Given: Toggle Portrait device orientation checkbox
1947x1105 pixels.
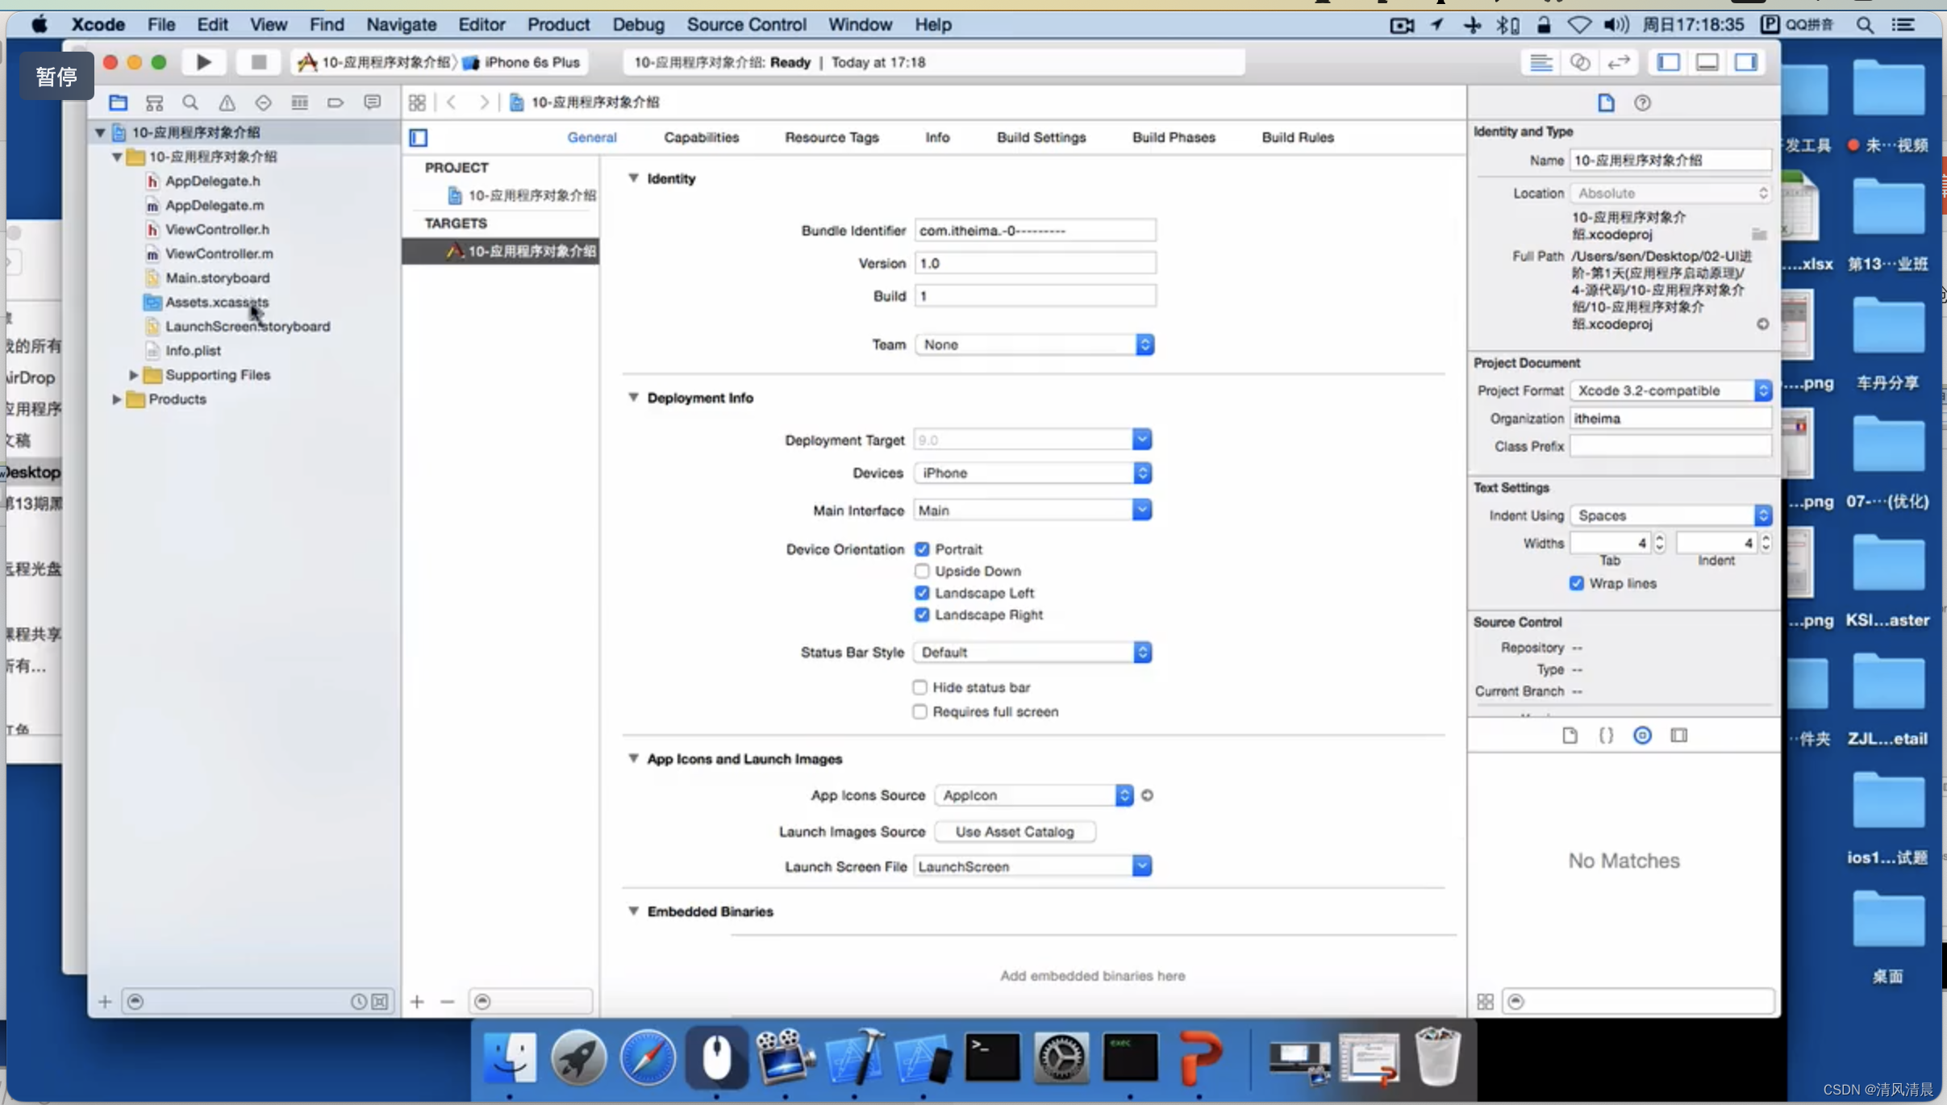Looking at the screenshot, I should [x=921, y=548].
